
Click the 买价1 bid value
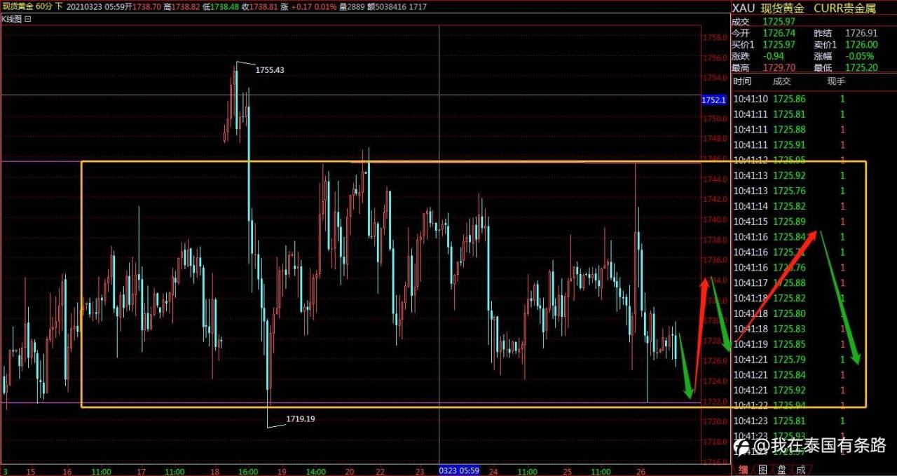[x=779, y=44]
